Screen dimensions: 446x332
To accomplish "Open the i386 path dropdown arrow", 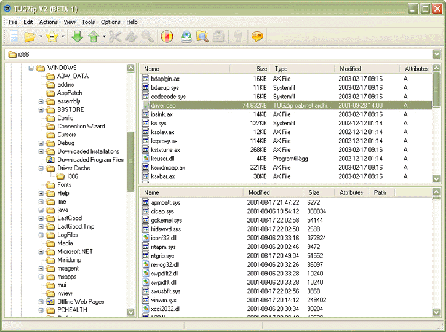I will (437, 54).
